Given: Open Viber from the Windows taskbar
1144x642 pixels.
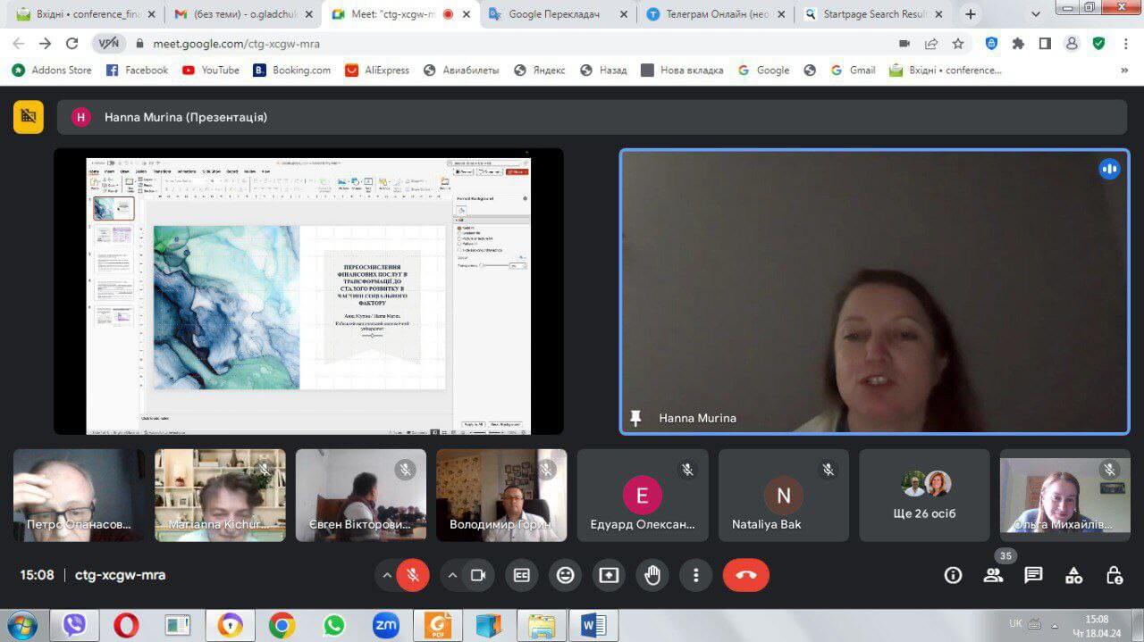Looking at the screenshot, I should coord(74,625).
